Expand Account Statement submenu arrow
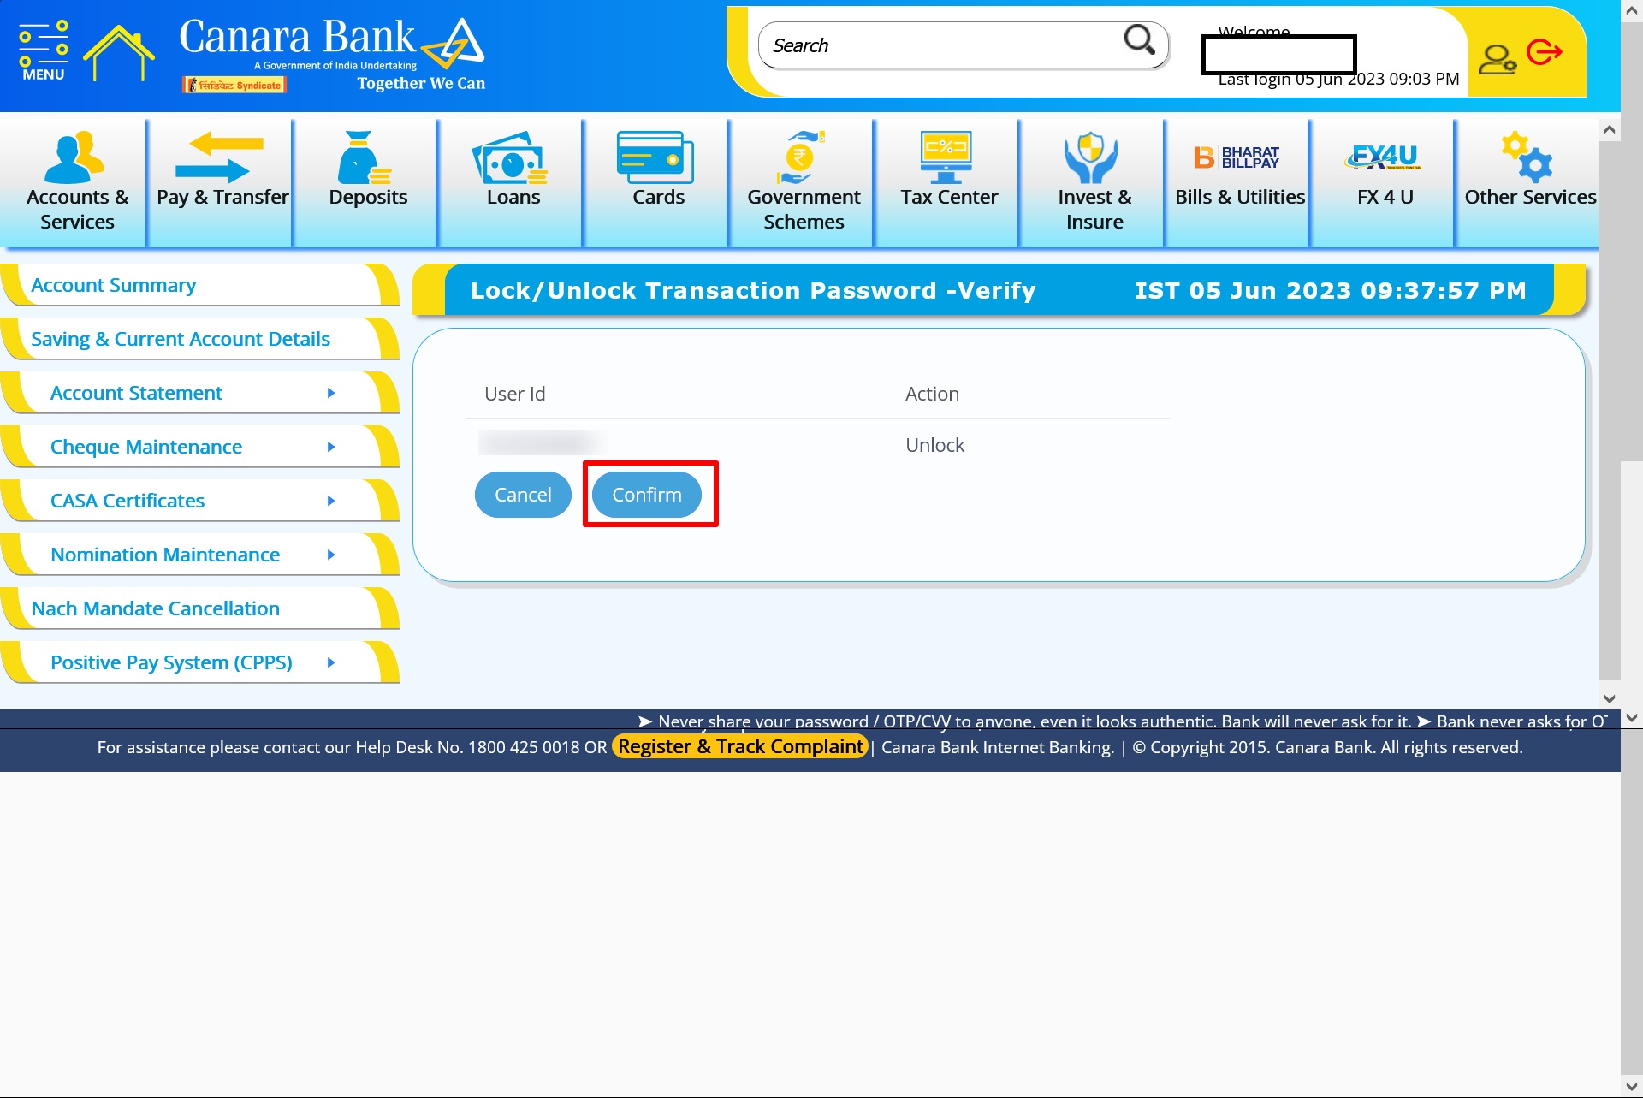Viewport: 1643px width, 1098px height. click(x=331, y=394)
